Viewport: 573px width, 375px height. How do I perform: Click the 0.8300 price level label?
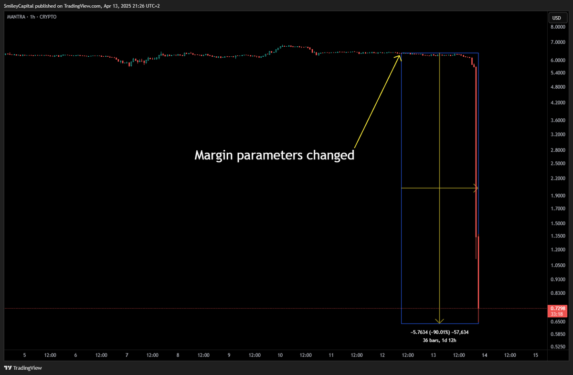point(558,293)
